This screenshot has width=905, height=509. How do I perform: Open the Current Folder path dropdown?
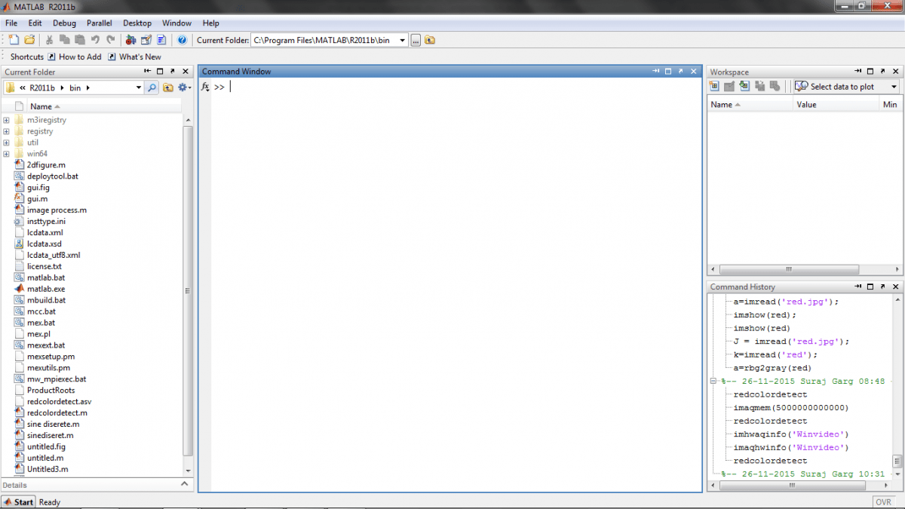coord(403,40)
